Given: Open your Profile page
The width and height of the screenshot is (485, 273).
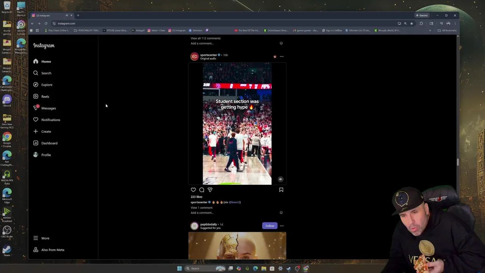Looking at the screenshot, I should coord(42,155).
